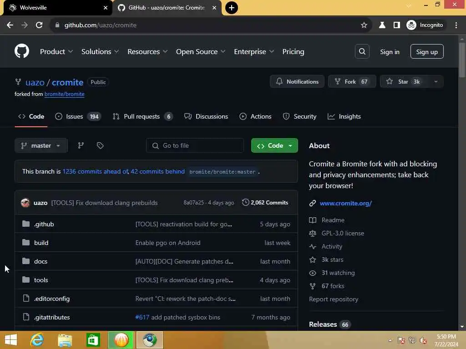Click the Action Center flag tray icon

pos(401,340)
